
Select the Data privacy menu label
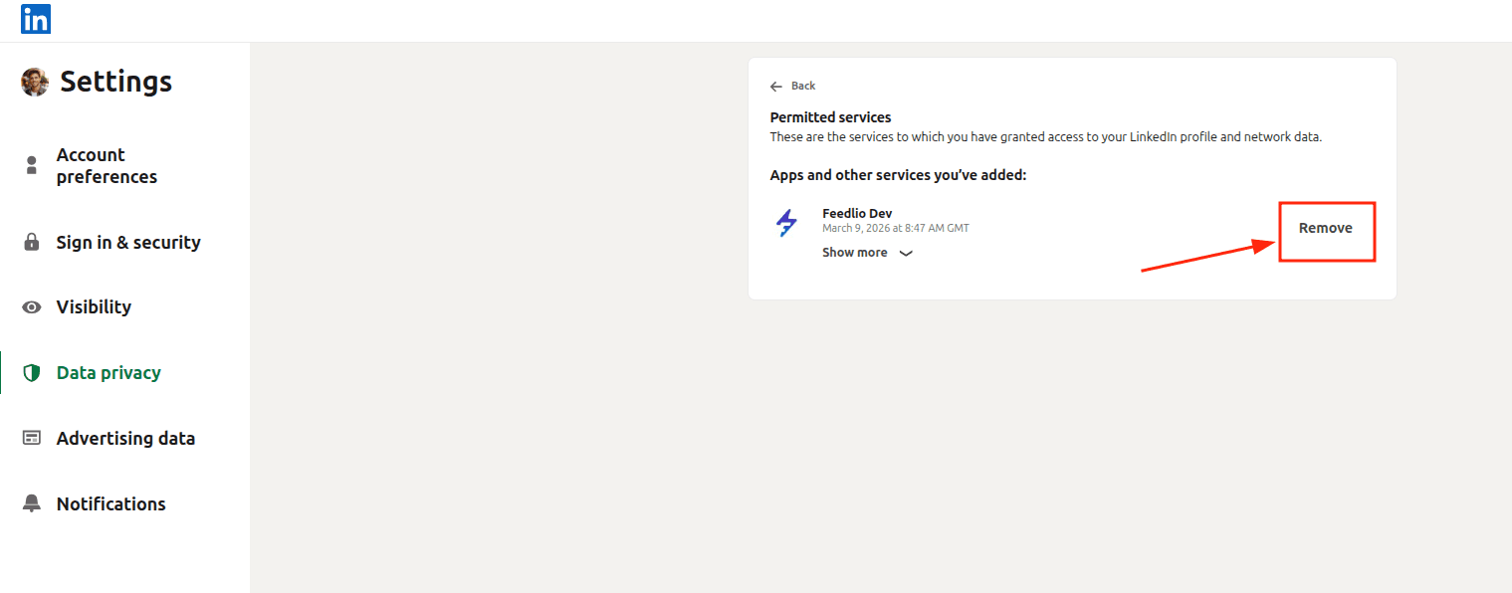[108, 373]
